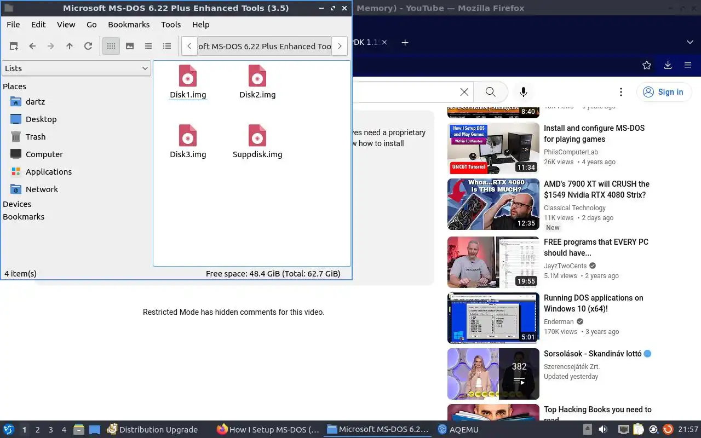Open JayzTwoCents channel link
Screen dimensions: 701x438
click(565, 266)
